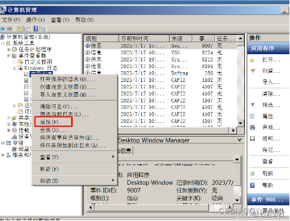Open the 查看(V) submenu in context menu

point(75,157)
